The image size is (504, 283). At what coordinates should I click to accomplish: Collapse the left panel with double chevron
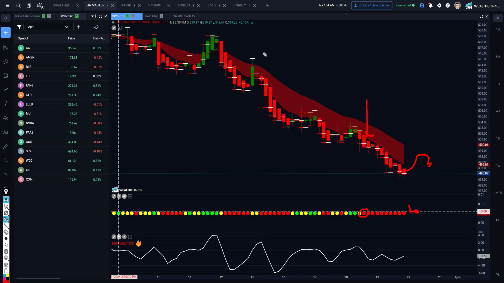[x=6, y=18]
